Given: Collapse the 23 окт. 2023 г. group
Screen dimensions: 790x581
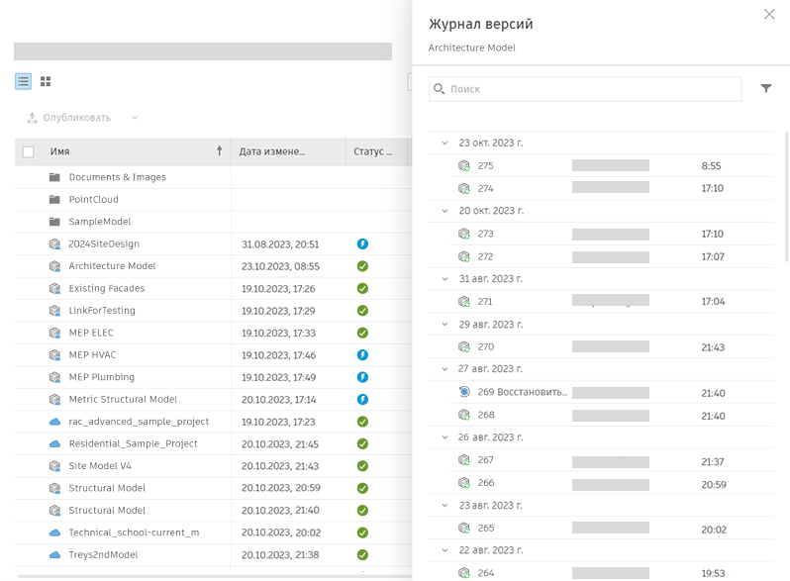Looking at the screenshot, I should click(444, 144).
